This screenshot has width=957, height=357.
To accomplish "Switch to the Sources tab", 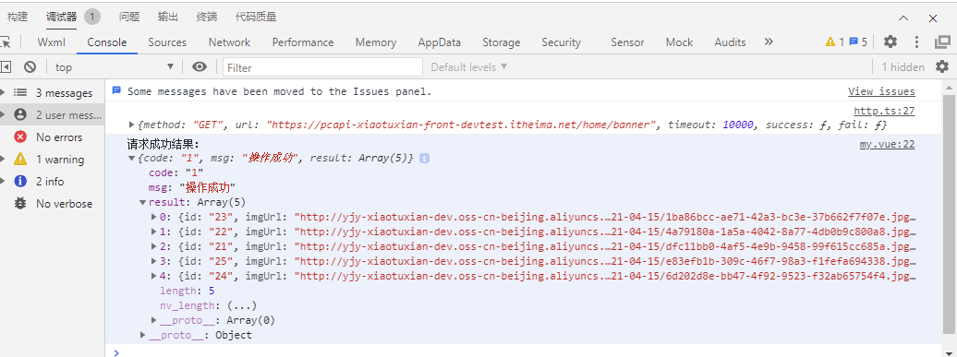I will (167, 42).
